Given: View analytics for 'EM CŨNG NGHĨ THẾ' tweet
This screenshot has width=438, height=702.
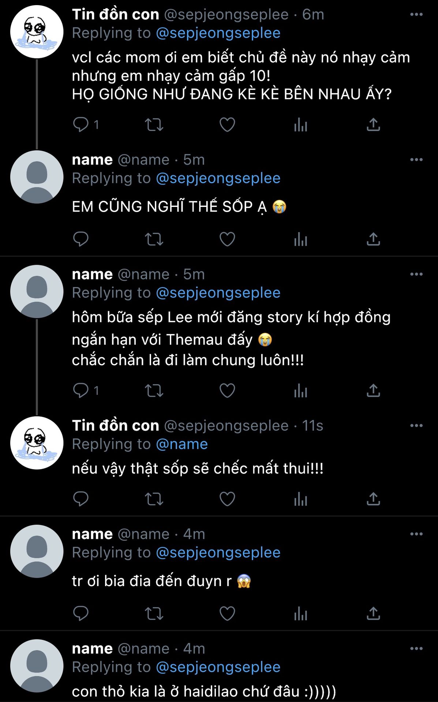Looking at the screenshot, I should coord(300,239).
